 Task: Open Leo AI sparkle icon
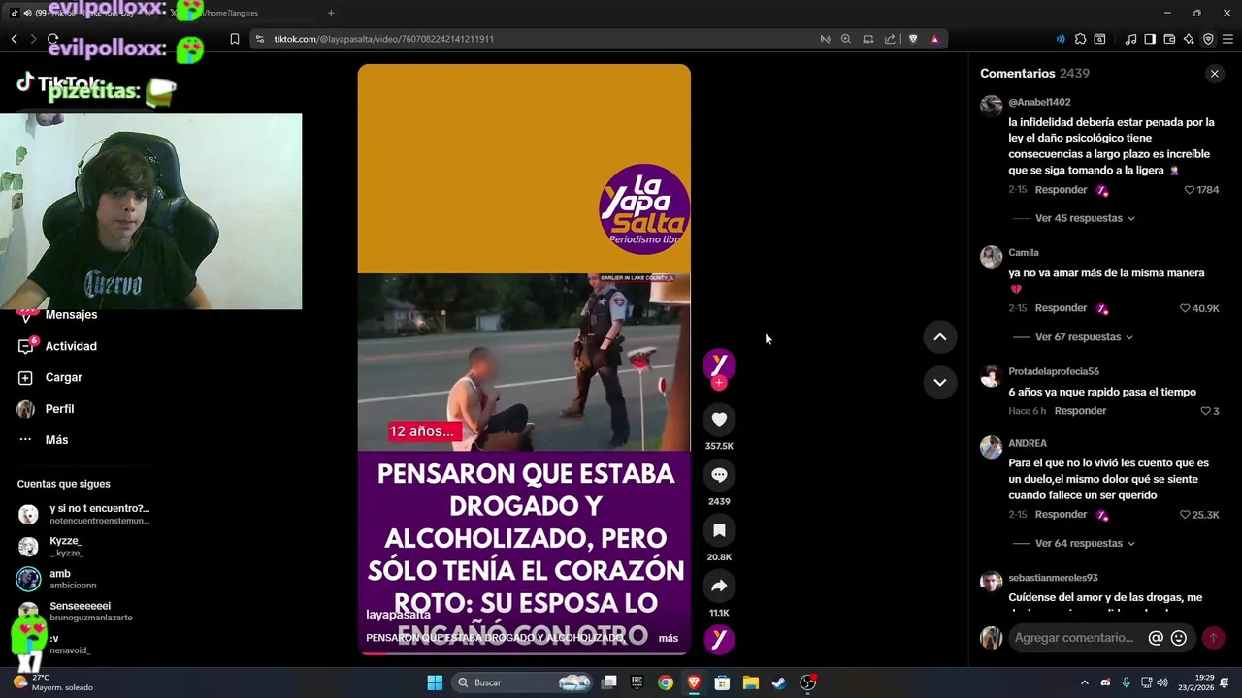click(x=1189, y=39)
